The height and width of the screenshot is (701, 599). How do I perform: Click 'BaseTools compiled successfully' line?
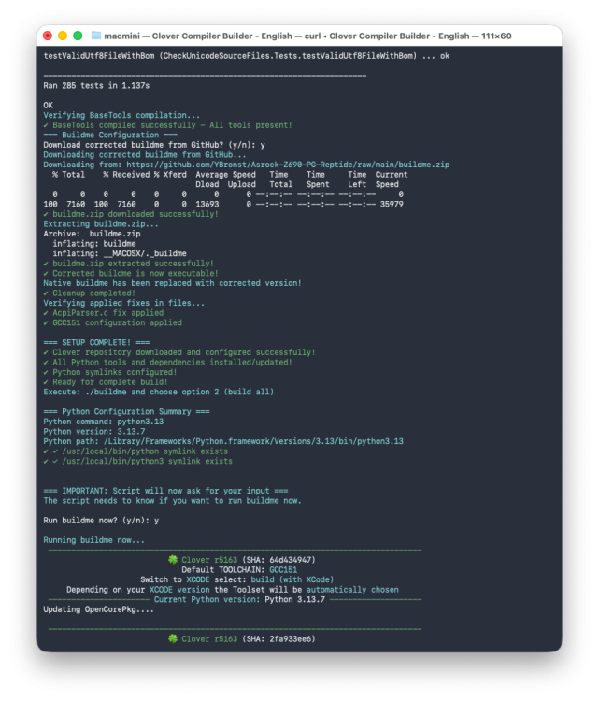click(167, 125)
